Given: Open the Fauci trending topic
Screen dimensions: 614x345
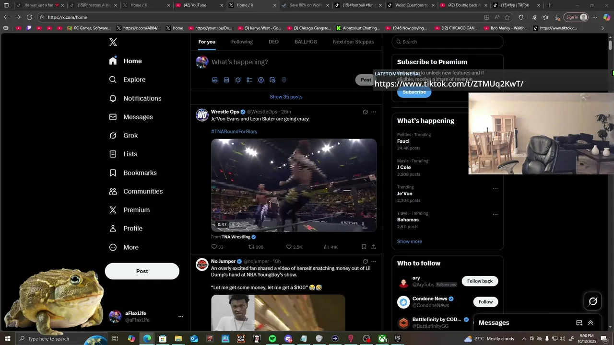Looking at the screenshot, I should [403, 141].
